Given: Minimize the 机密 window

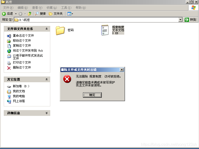Looking at the screenshot, I should point(187,2).
